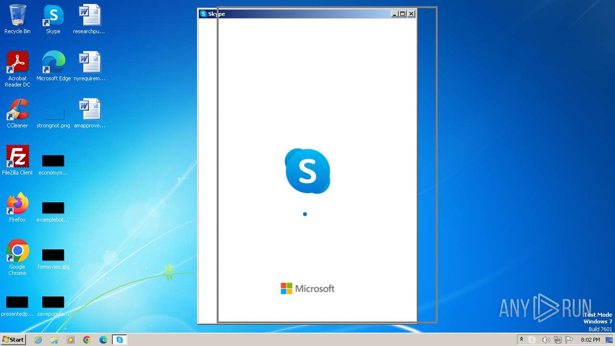Image resolution: width=615 pixels, height=346 pixels.
Task: Open Acrobat Reader DC shortcut
Action: [17, 69]
